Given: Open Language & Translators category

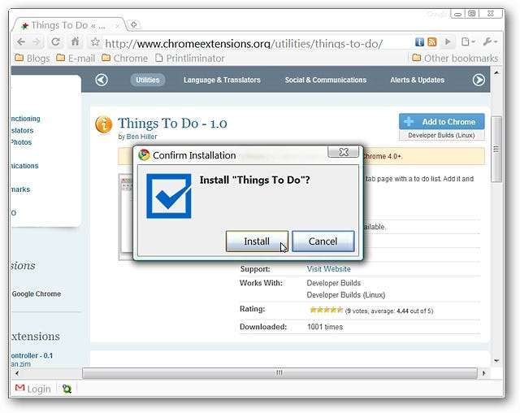Looking at the screenshot, I should (x=222, y=80).
